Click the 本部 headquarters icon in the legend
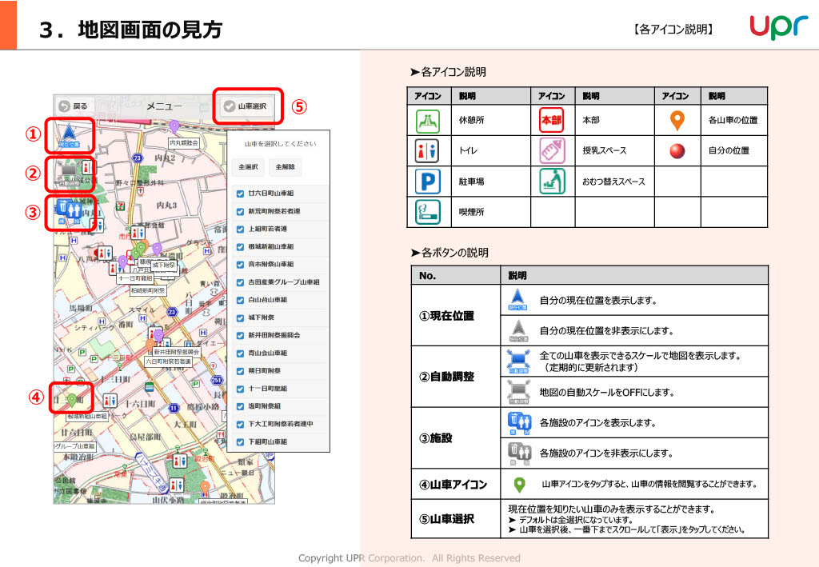Screen dimensions: 819x567 (x=552, y=121)
